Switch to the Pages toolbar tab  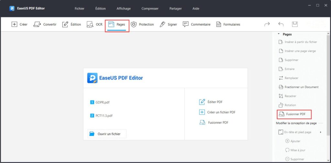pos(116,24)
